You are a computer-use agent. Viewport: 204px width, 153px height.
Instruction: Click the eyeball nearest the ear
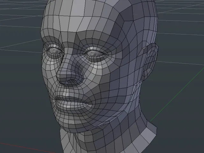click(x=95, y=54)
